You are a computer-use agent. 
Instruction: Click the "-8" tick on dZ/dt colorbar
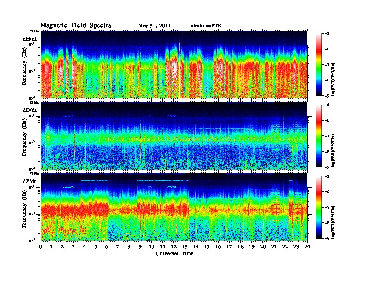point(328,223)
